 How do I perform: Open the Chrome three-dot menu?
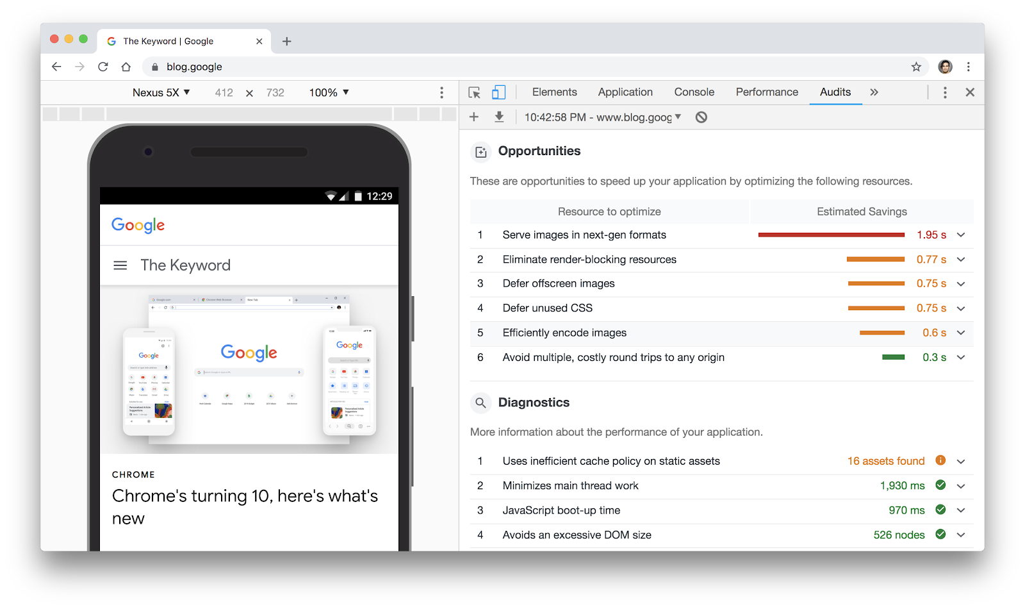(x=969, y=67)
